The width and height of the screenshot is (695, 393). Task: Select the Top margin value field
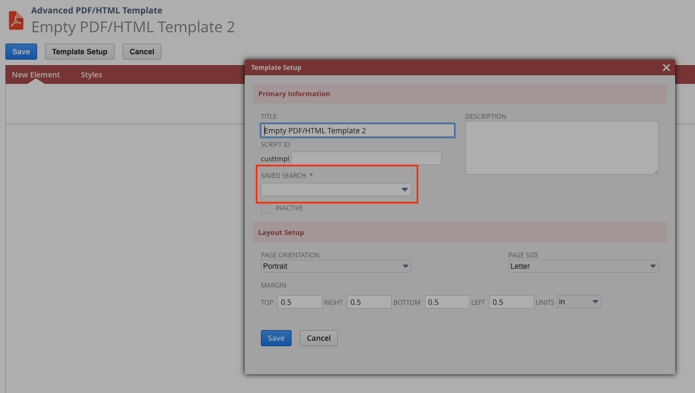300,302
